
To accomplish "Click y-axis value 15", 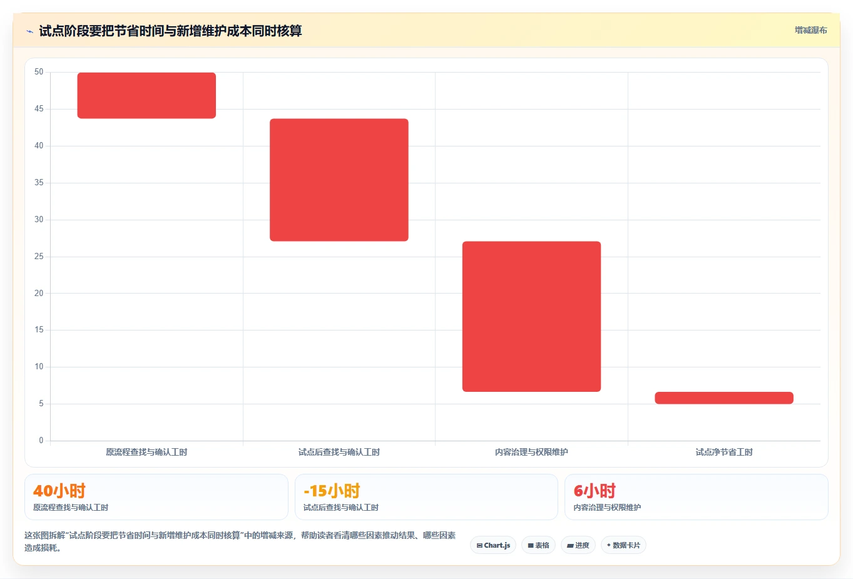I will [x=39, y=330].
